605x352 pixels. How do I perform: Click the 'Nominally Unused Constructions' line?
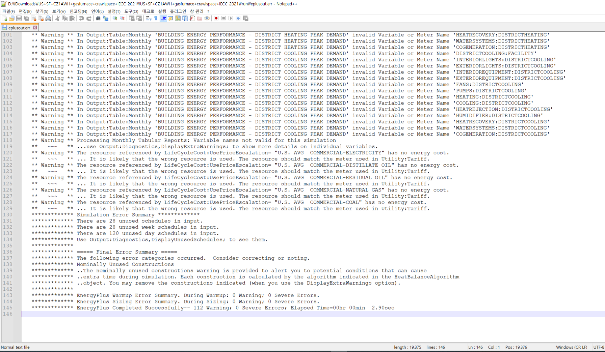[x=103, y=264]
